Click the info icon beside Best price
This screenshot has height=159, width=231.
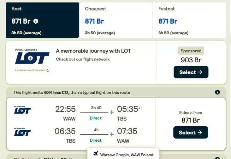point(36,21)
